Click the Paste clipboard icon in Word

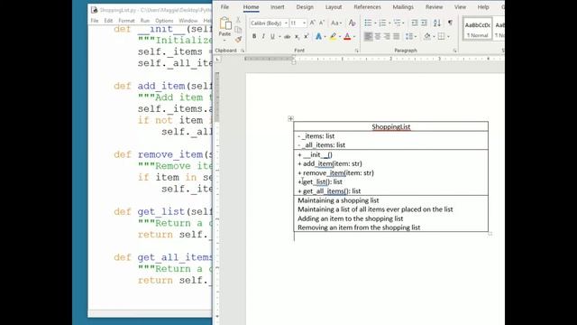point(224,23)
